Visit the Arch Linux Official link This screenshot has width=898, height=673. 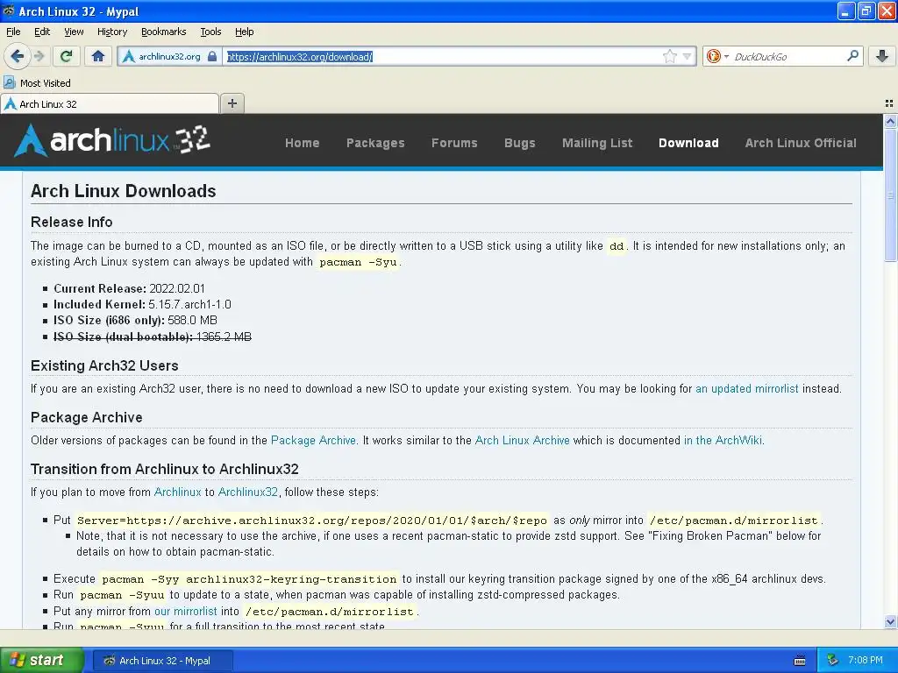(x=801, y=143)
